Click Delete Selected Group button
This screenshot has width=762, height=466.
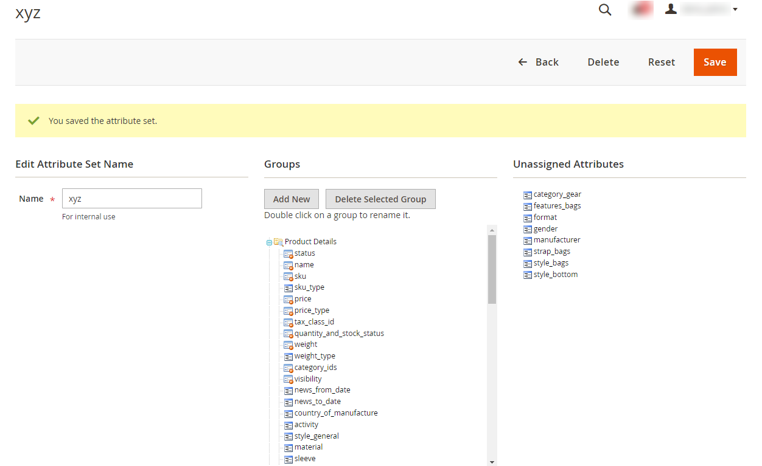(380, 199)
